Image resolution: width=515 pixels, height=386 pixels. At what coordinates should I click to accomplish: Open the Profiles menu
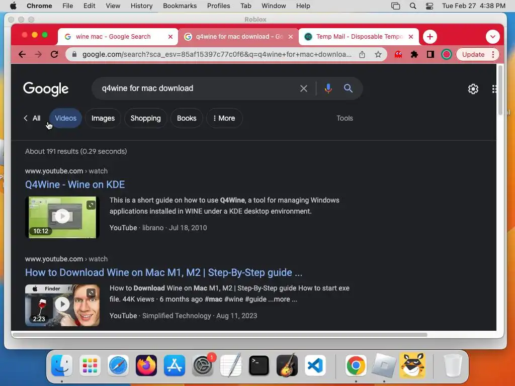[218, 6]
